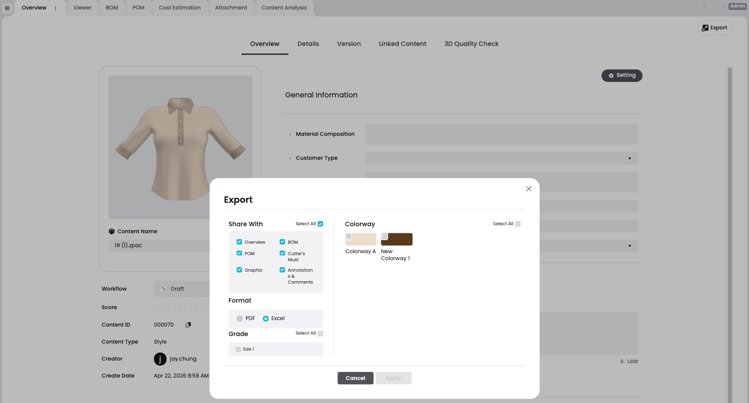
Task: Uncheck Annotations & Comments checkbox
Action: pyautogui.click(x=282, y=270)
